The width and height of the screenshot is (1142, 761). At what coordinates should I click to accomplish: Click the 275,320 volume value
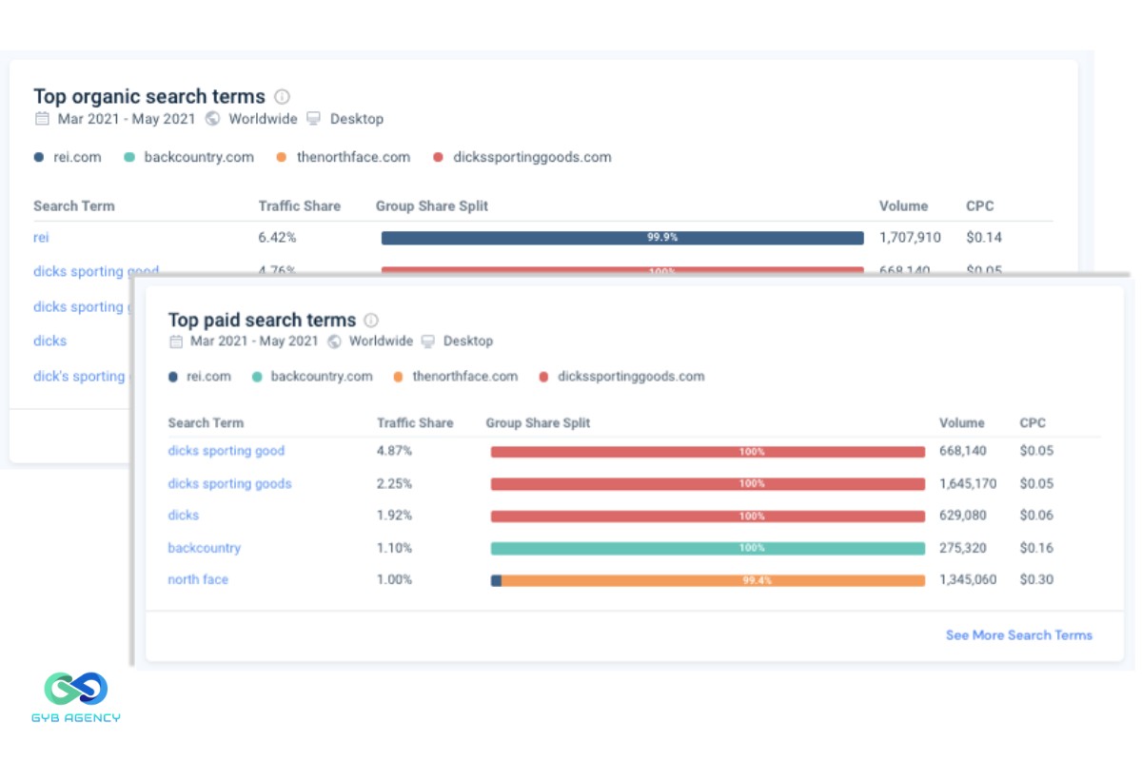[x=962, y=548]
